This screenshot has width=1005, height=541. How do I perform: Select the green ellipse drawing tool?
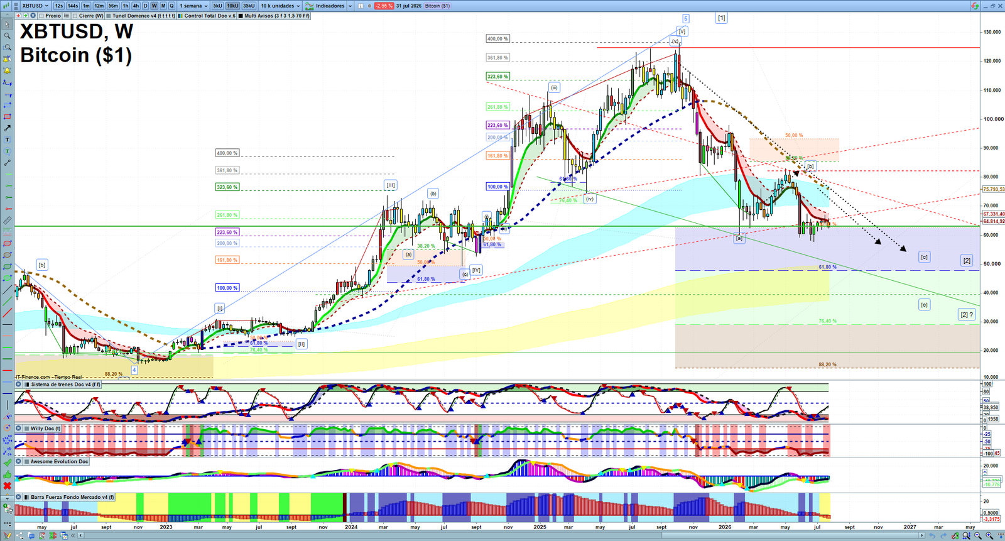click(8, 266)
